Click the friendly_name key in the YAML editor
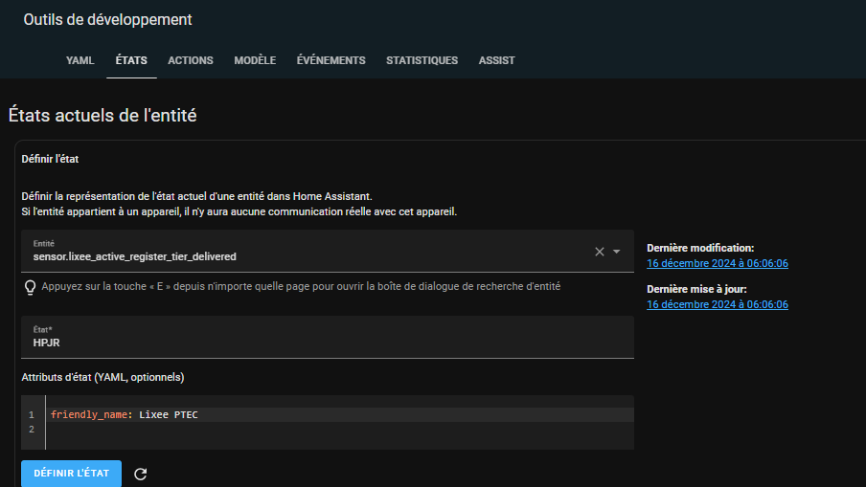The width and height of the screenshot is (866, 487). 88,414
